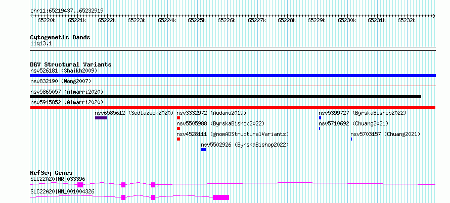This screenshot has width=450, height=203.
Task: Click the 65229k ruler tick label
Action: pyautogui.click(x=317, y=20)
